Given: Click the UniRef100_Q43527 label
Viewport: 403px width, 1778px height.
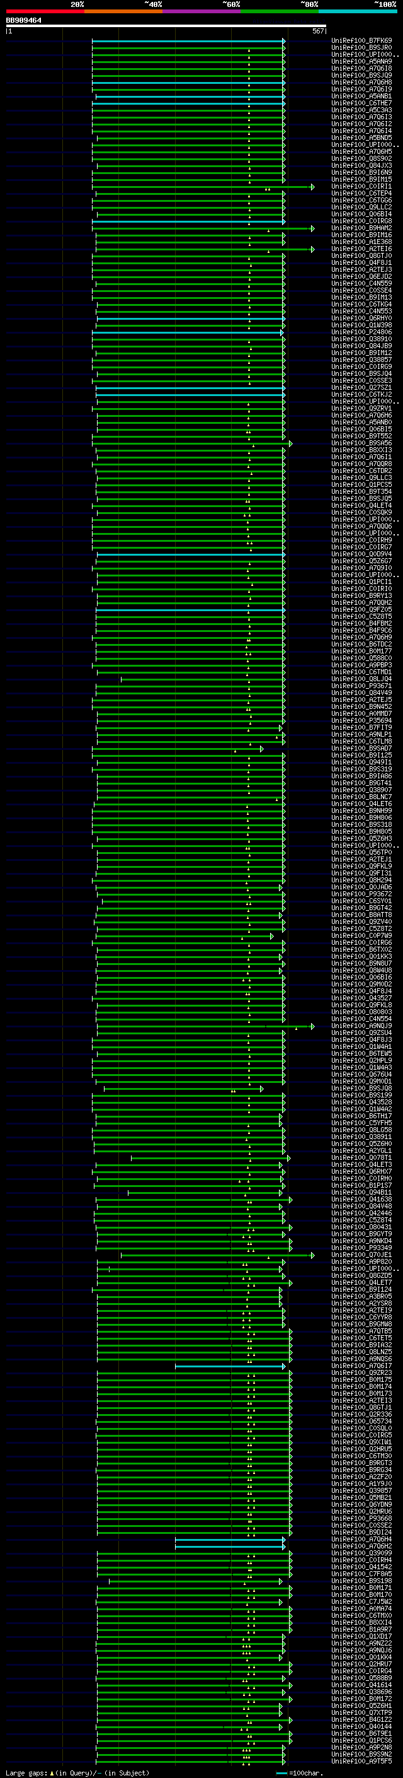Looking at the screenshot, I should [x=361, y=997].
